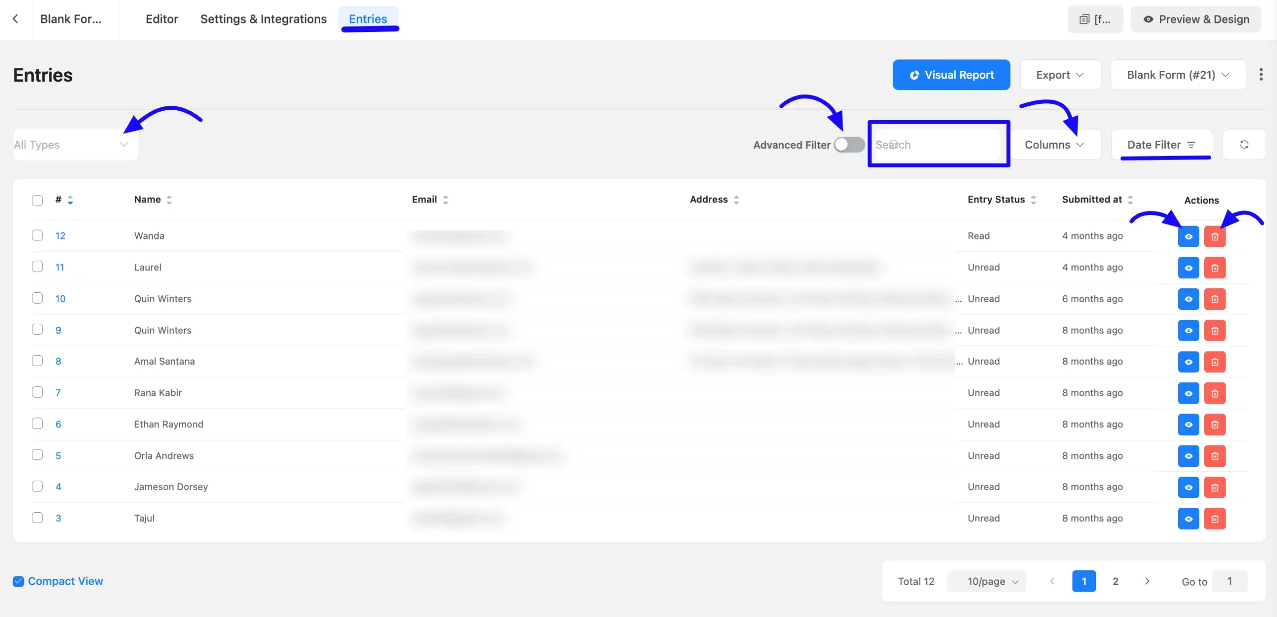Check the box for entry 9
The image size is (1277, 617).
(37, 329)
